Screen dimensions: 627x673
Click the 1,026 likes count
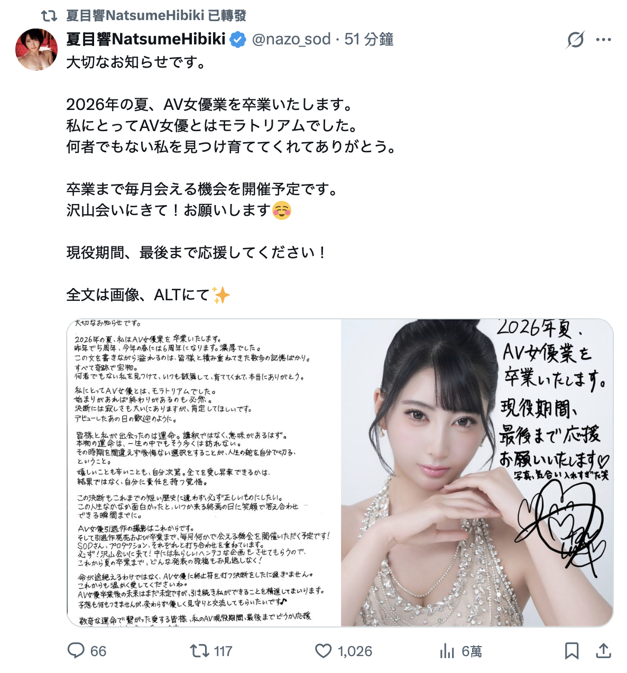[x=355, y=651]
